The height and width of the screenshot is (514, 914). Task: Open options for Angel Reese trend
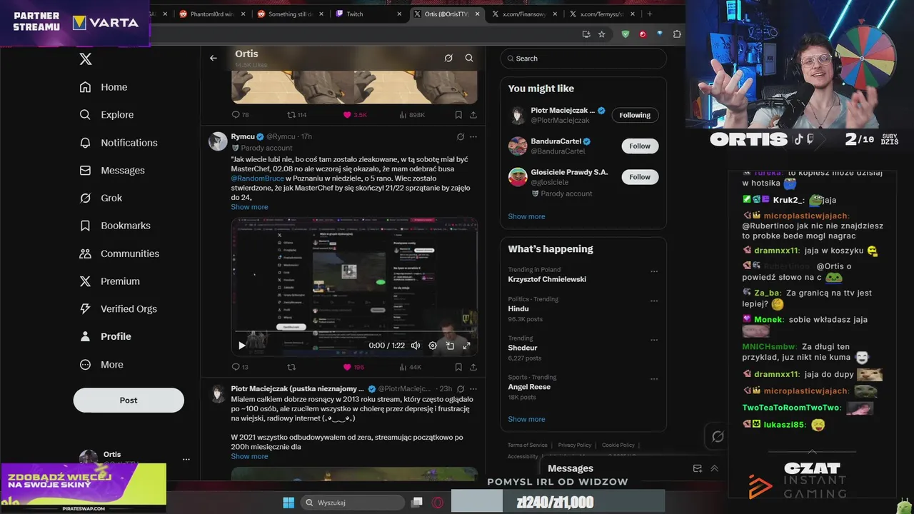tap(653, 378)
